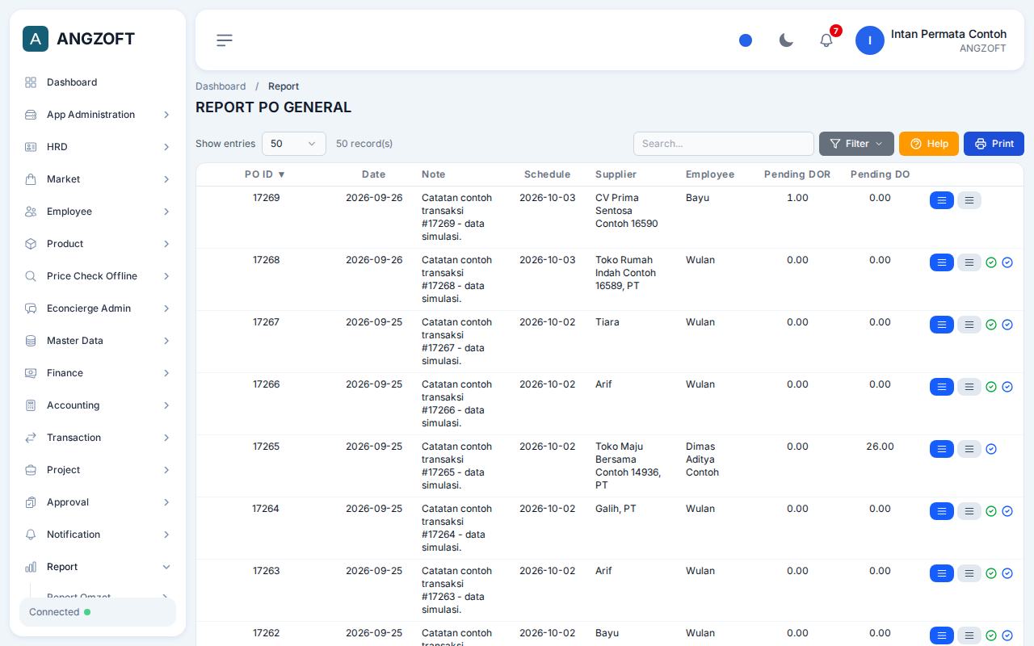The image size is (1034, 646).
Task: Open the notifications bell
Action: 826,40
